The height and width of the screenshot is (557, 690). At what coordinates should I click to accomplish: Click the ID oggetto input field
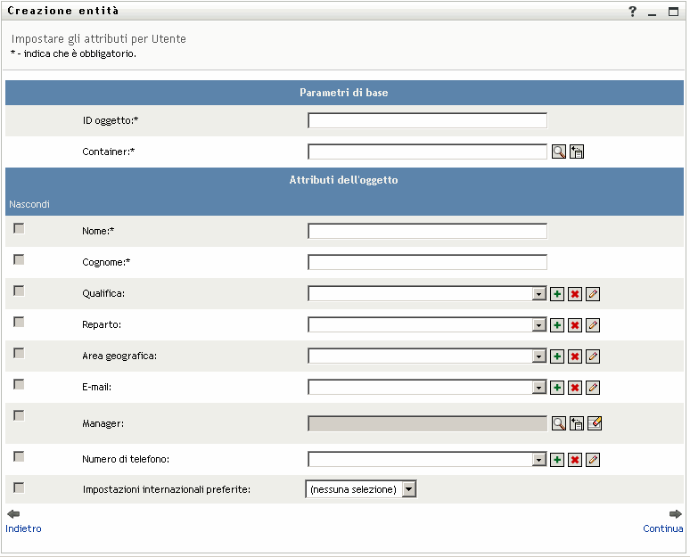click(427, 120)
